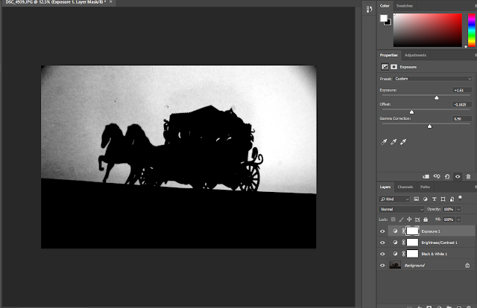Click the background color swatch

(388, 23)
